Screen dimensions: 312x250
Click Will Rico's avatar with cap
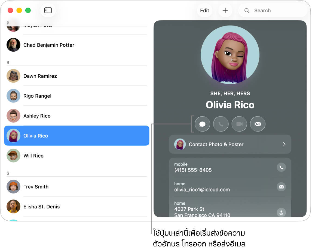(13, 155)
